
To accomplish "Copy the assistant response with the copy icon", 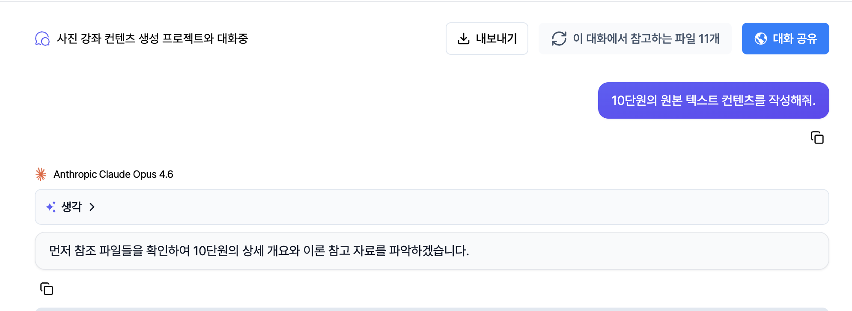I will (47, 289).
